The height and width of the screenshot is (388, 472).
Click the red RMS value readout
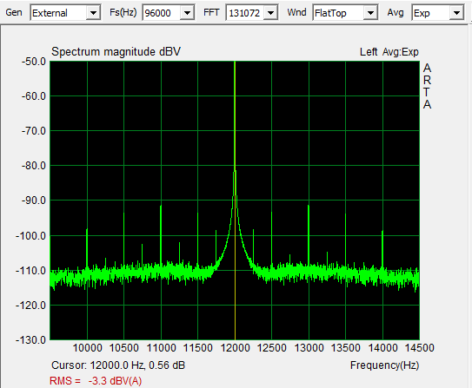click(x=96, y=381)
